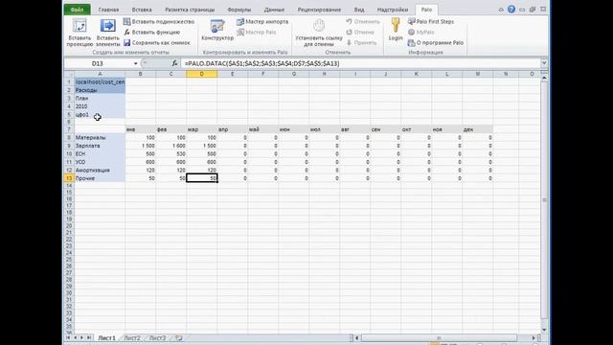Switch to sheet Лист3
This screenshot has width=613, height=345.
157,338
